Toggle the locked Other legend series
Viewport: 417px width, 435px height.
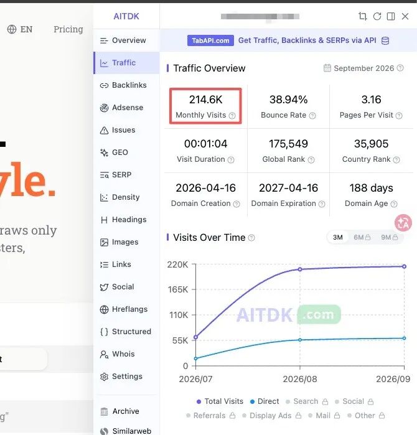click(366, 416)
